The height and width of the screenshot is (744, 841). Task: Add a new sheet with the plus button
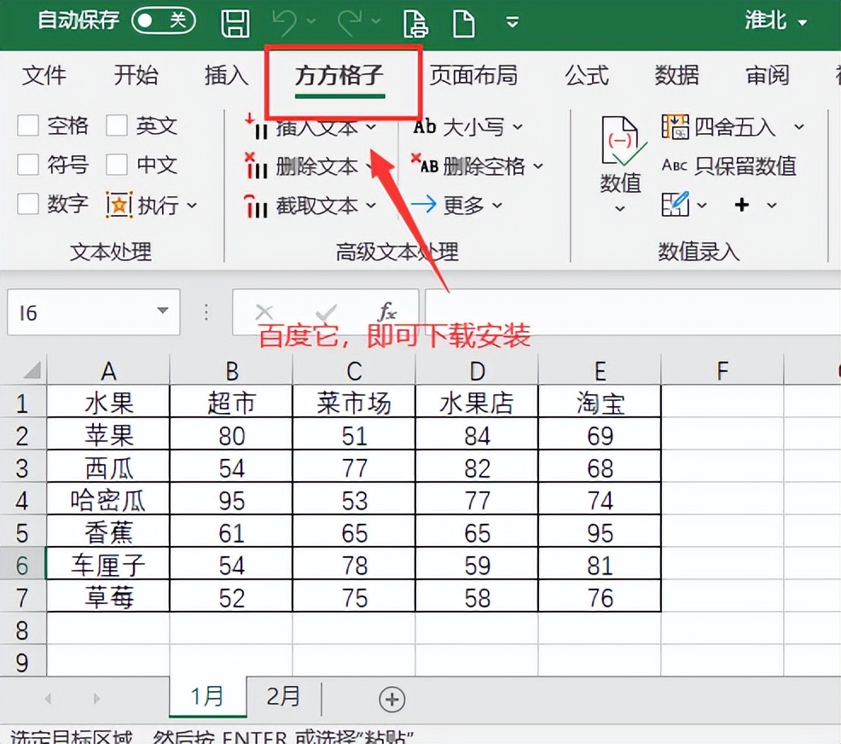[x=391, y=698]
